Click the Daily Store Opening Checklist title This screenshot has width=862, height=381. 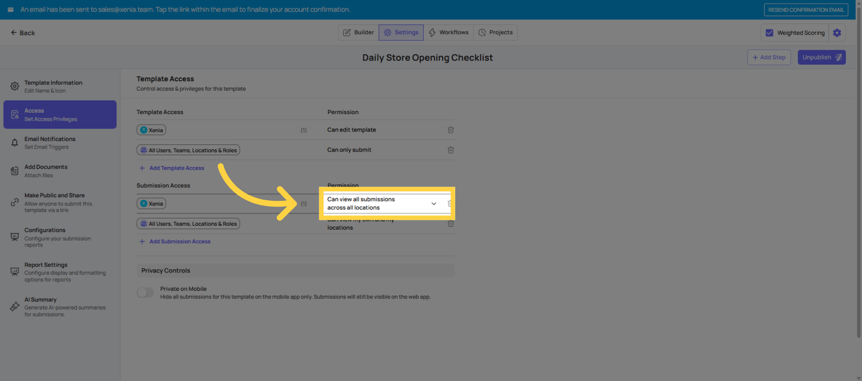click(427, 57)
